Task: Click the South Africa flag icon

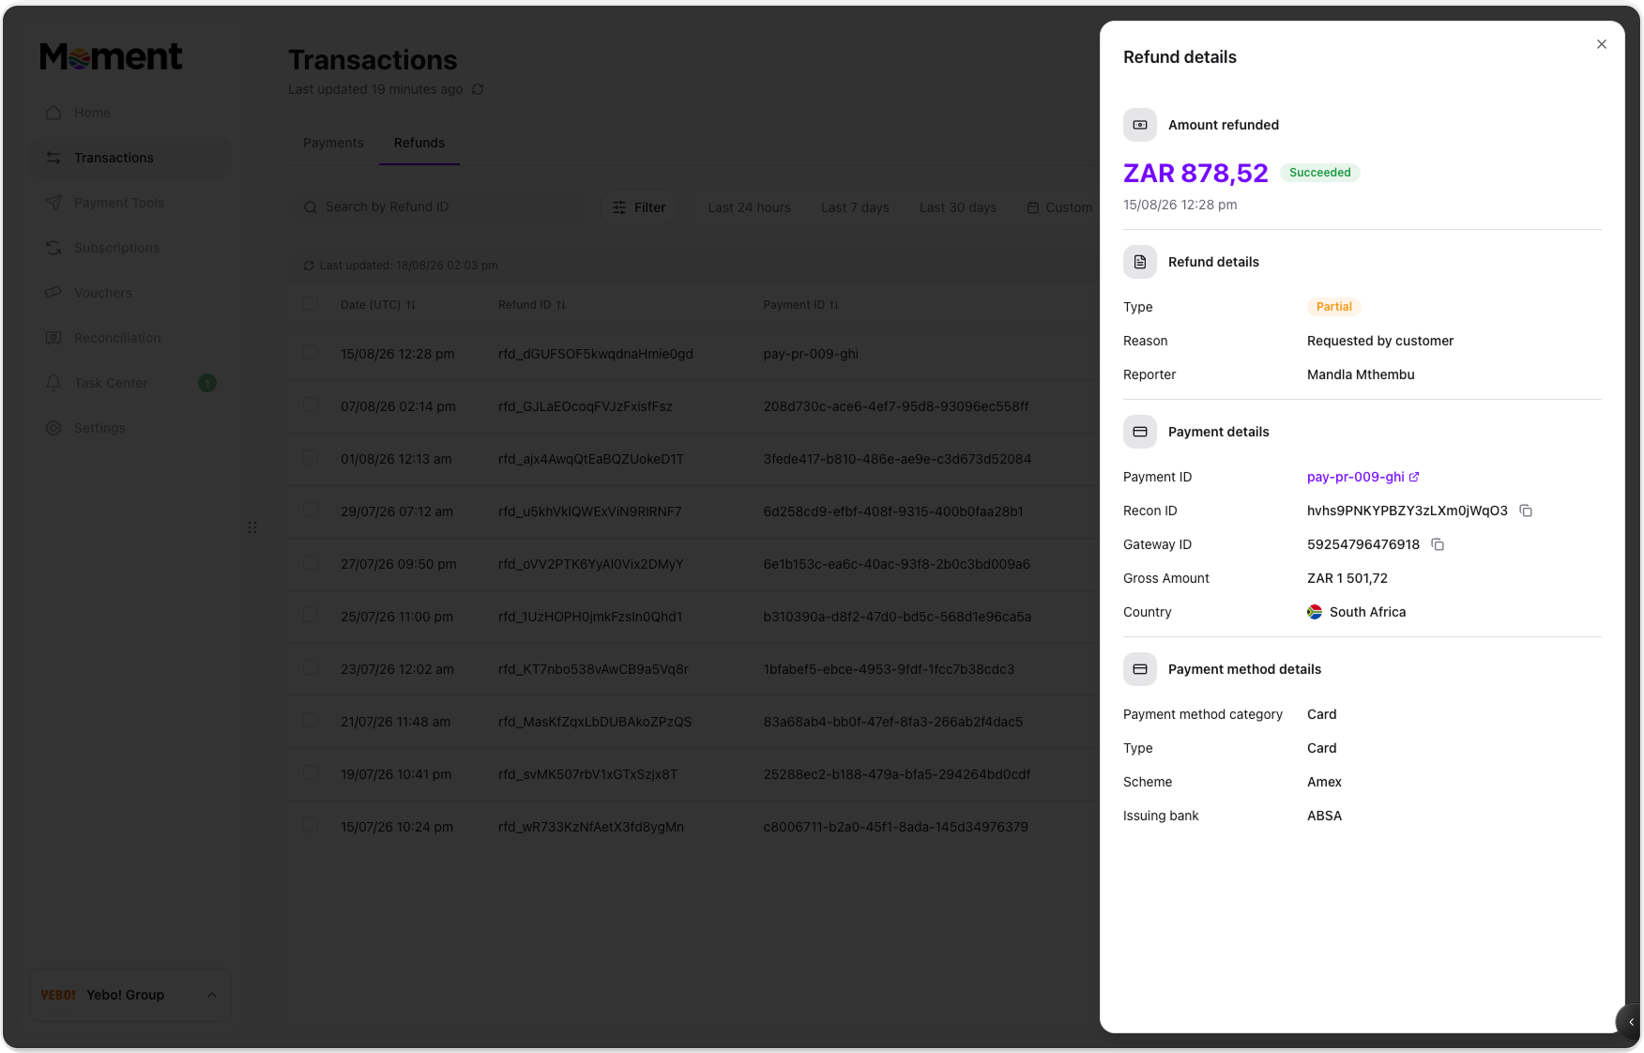Action: click(1315, 612)
